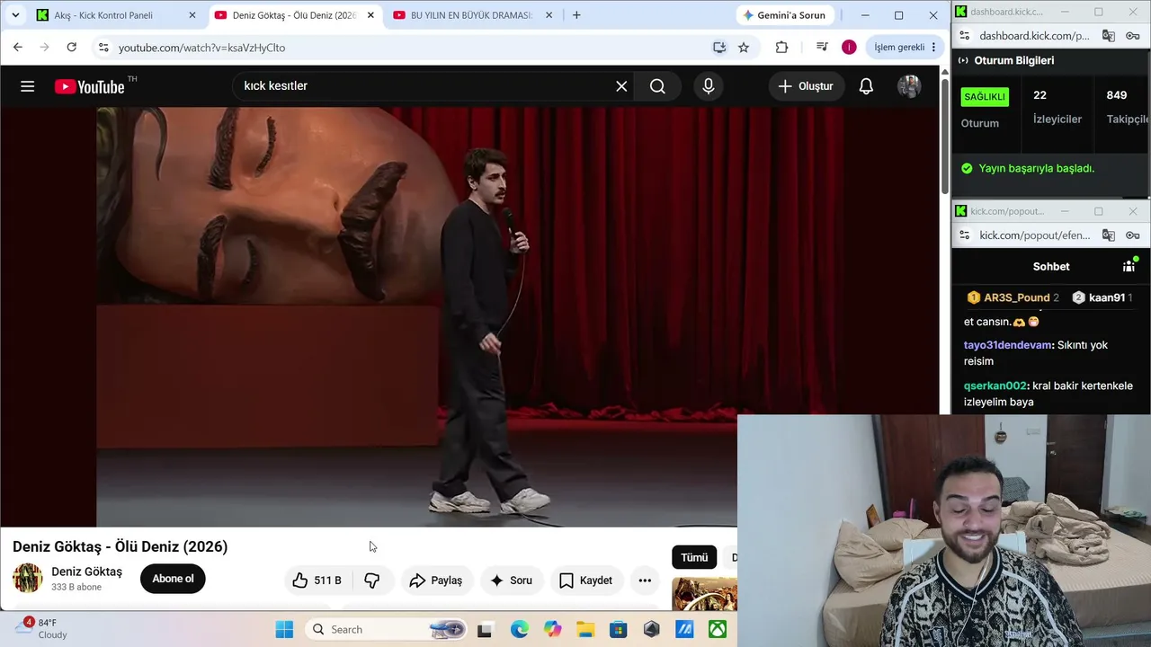Save the video with Kaydet
Image resolution: width=1151 pixels, height=647 pixels.
[585, 581]
